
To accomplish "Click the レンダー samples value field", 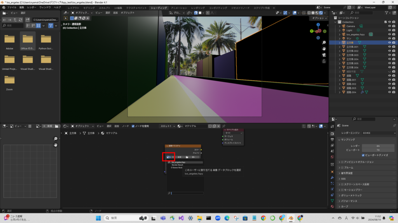I will tap(378, 146).
